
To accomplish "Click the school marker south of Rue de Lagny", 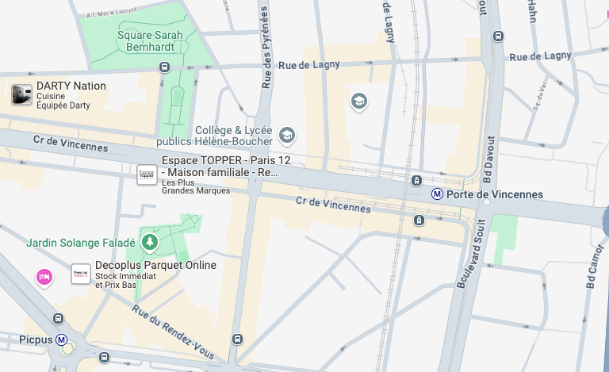I will tap(359, 102).
